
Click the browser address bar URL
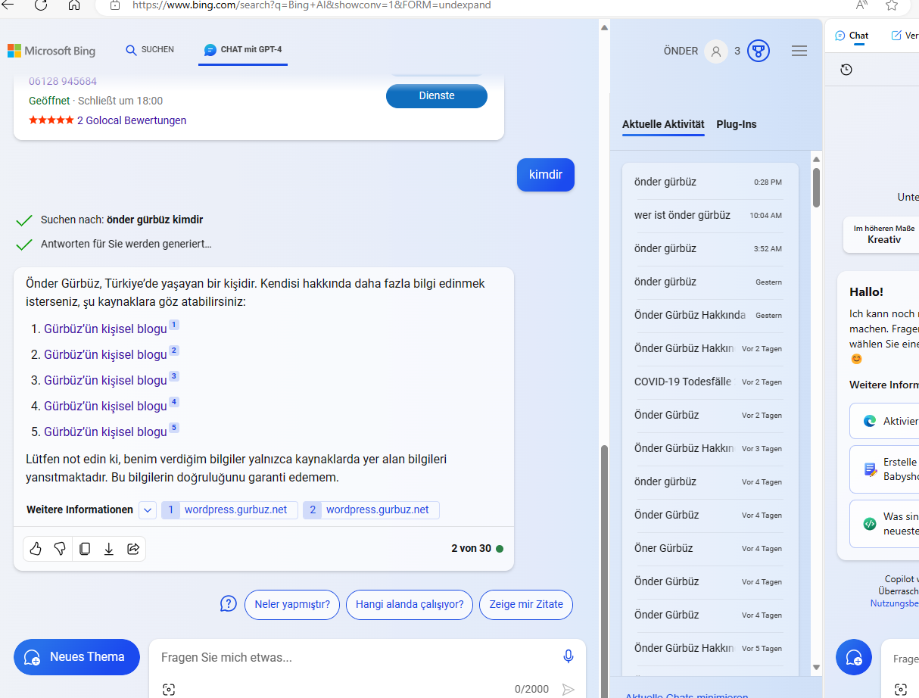click(x=311, y=5)
